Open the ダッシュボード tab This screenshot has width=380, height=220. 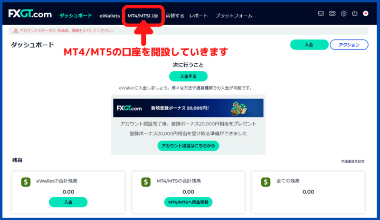76,16
